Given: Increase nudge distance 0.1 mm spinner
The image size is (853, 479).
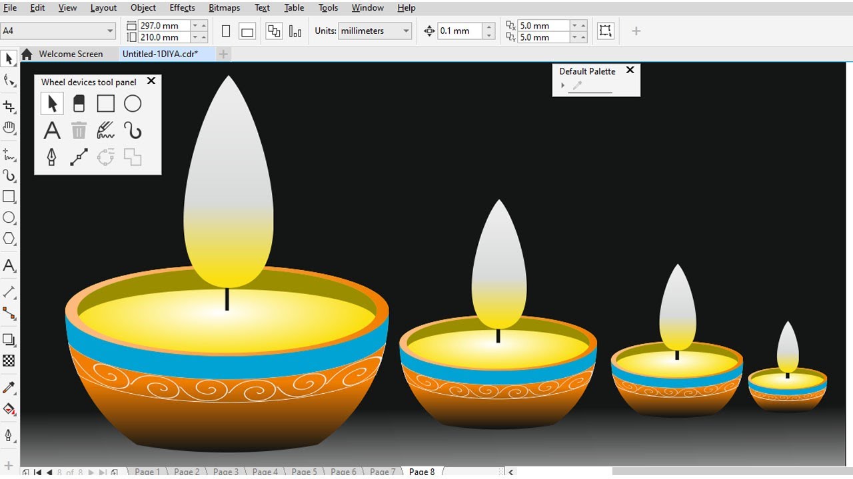Looking at the screenshot, I should coord(489,27).
